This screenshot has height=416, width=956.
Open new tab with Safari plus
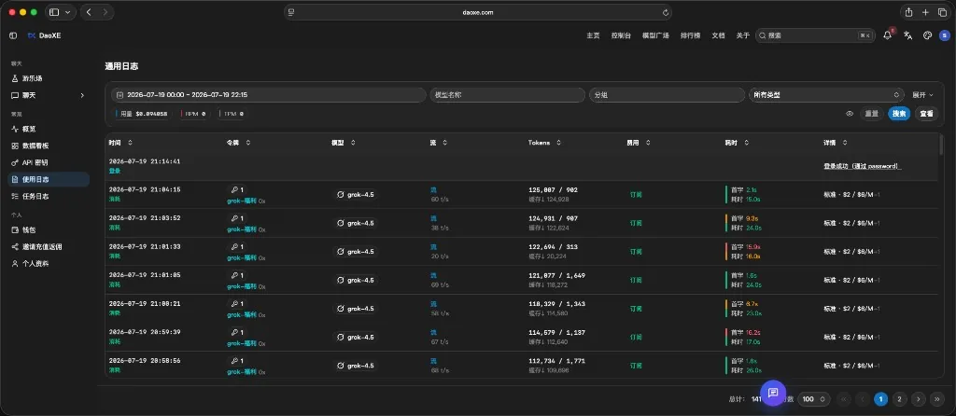(925, 12)
